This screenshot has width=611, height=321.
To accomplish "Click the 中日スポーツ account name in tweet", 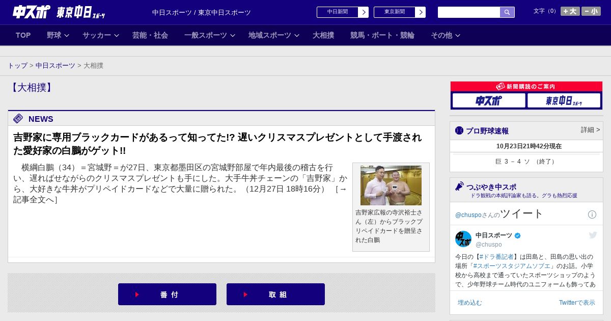I will 494,235.
